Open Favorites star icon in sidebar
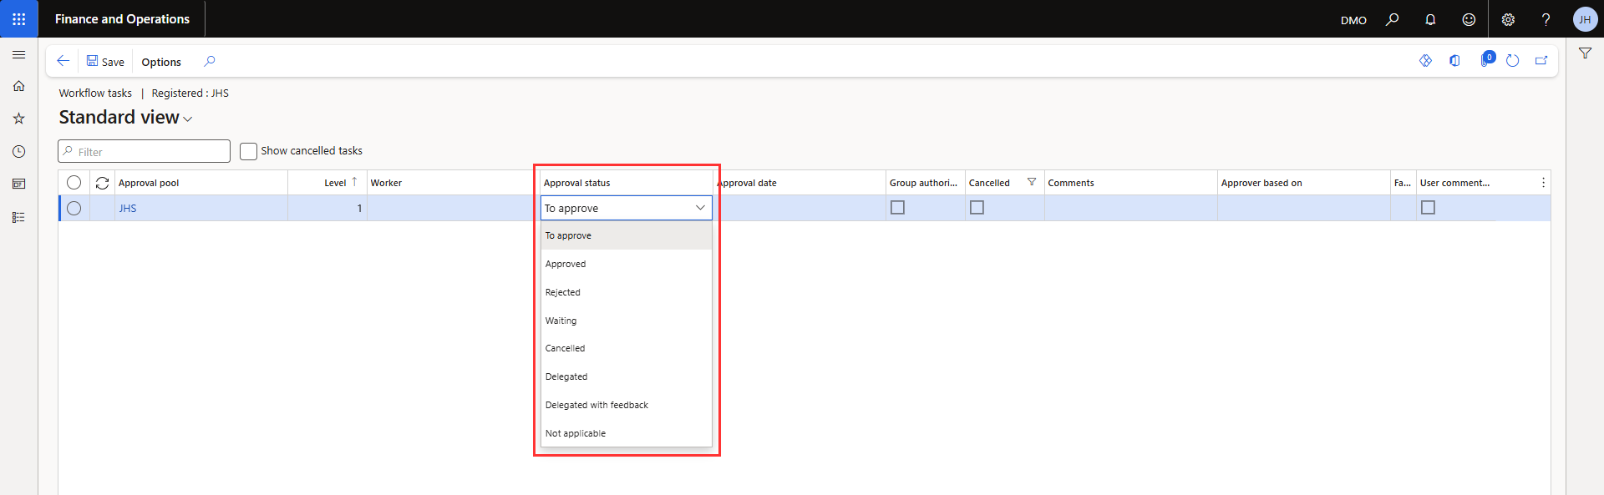Viewport: 1604px width, 495px height. (18, 119)
